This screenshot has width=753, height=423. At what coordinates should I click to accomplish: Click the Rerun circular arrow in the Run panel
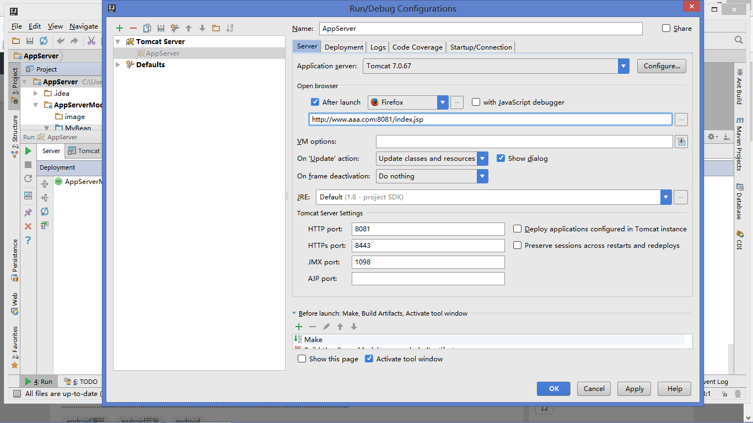pyautogui.click(x=28, y=178)
